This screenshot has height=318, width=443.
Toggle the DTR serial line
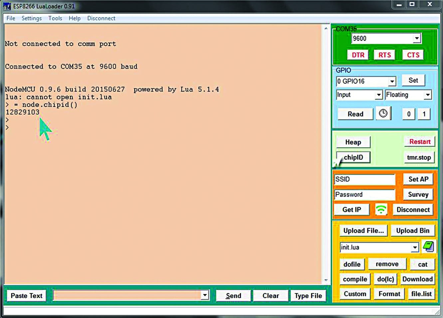point(358,55)
